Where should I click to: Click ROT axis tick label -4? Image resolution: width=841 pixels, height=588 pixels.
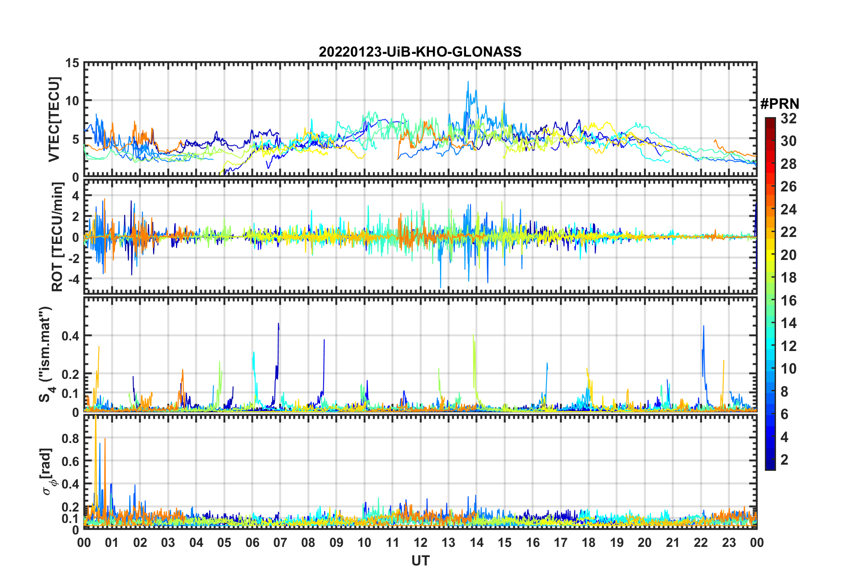(x=73, y=279)
